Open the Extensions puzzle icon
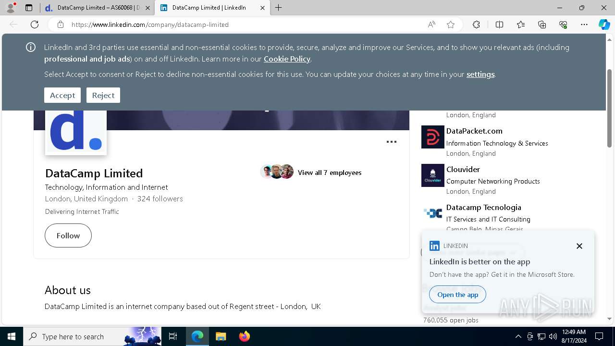 (476, 25)
